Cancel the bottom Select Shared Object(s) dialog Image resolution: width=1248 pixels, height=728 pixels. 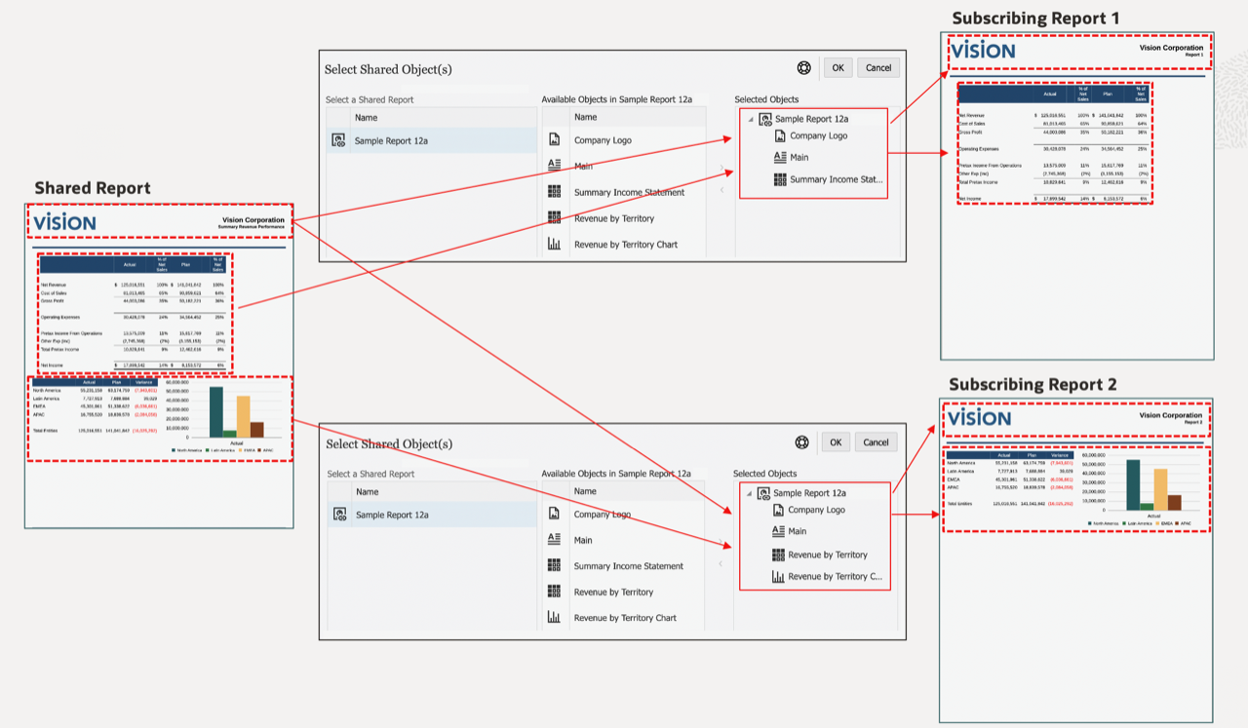(x=876, y=441)
